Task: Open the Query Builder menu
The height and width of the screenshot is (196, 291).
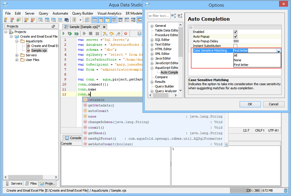Action: click(83, 13)
